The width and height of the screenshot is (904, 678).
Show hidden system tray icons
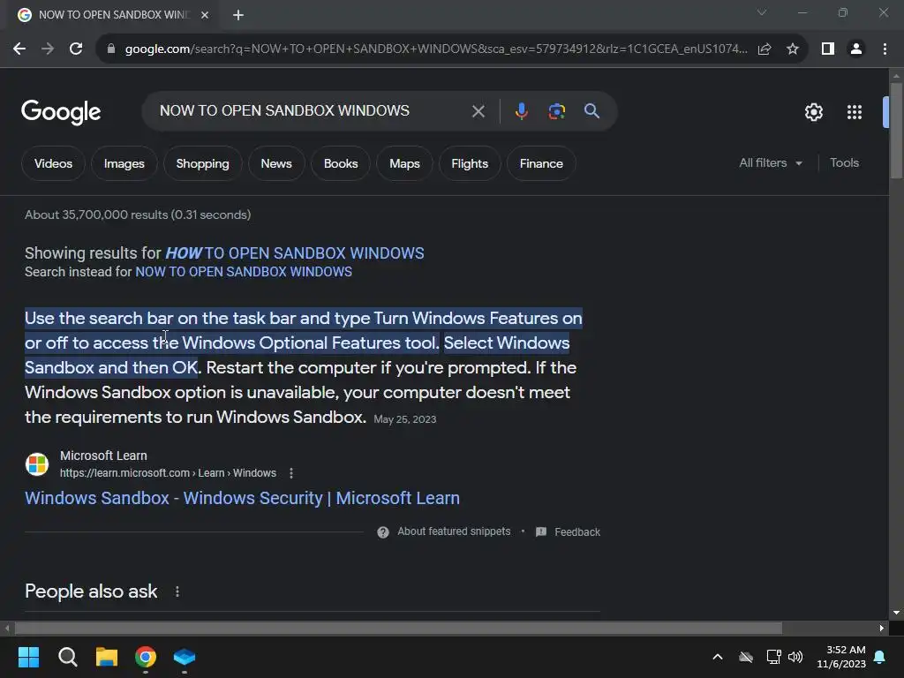(718, 657)
